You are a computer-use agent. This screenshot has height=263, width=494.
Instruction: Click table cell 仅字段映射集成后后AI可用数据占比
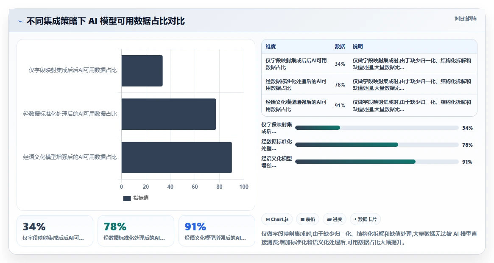296,64
